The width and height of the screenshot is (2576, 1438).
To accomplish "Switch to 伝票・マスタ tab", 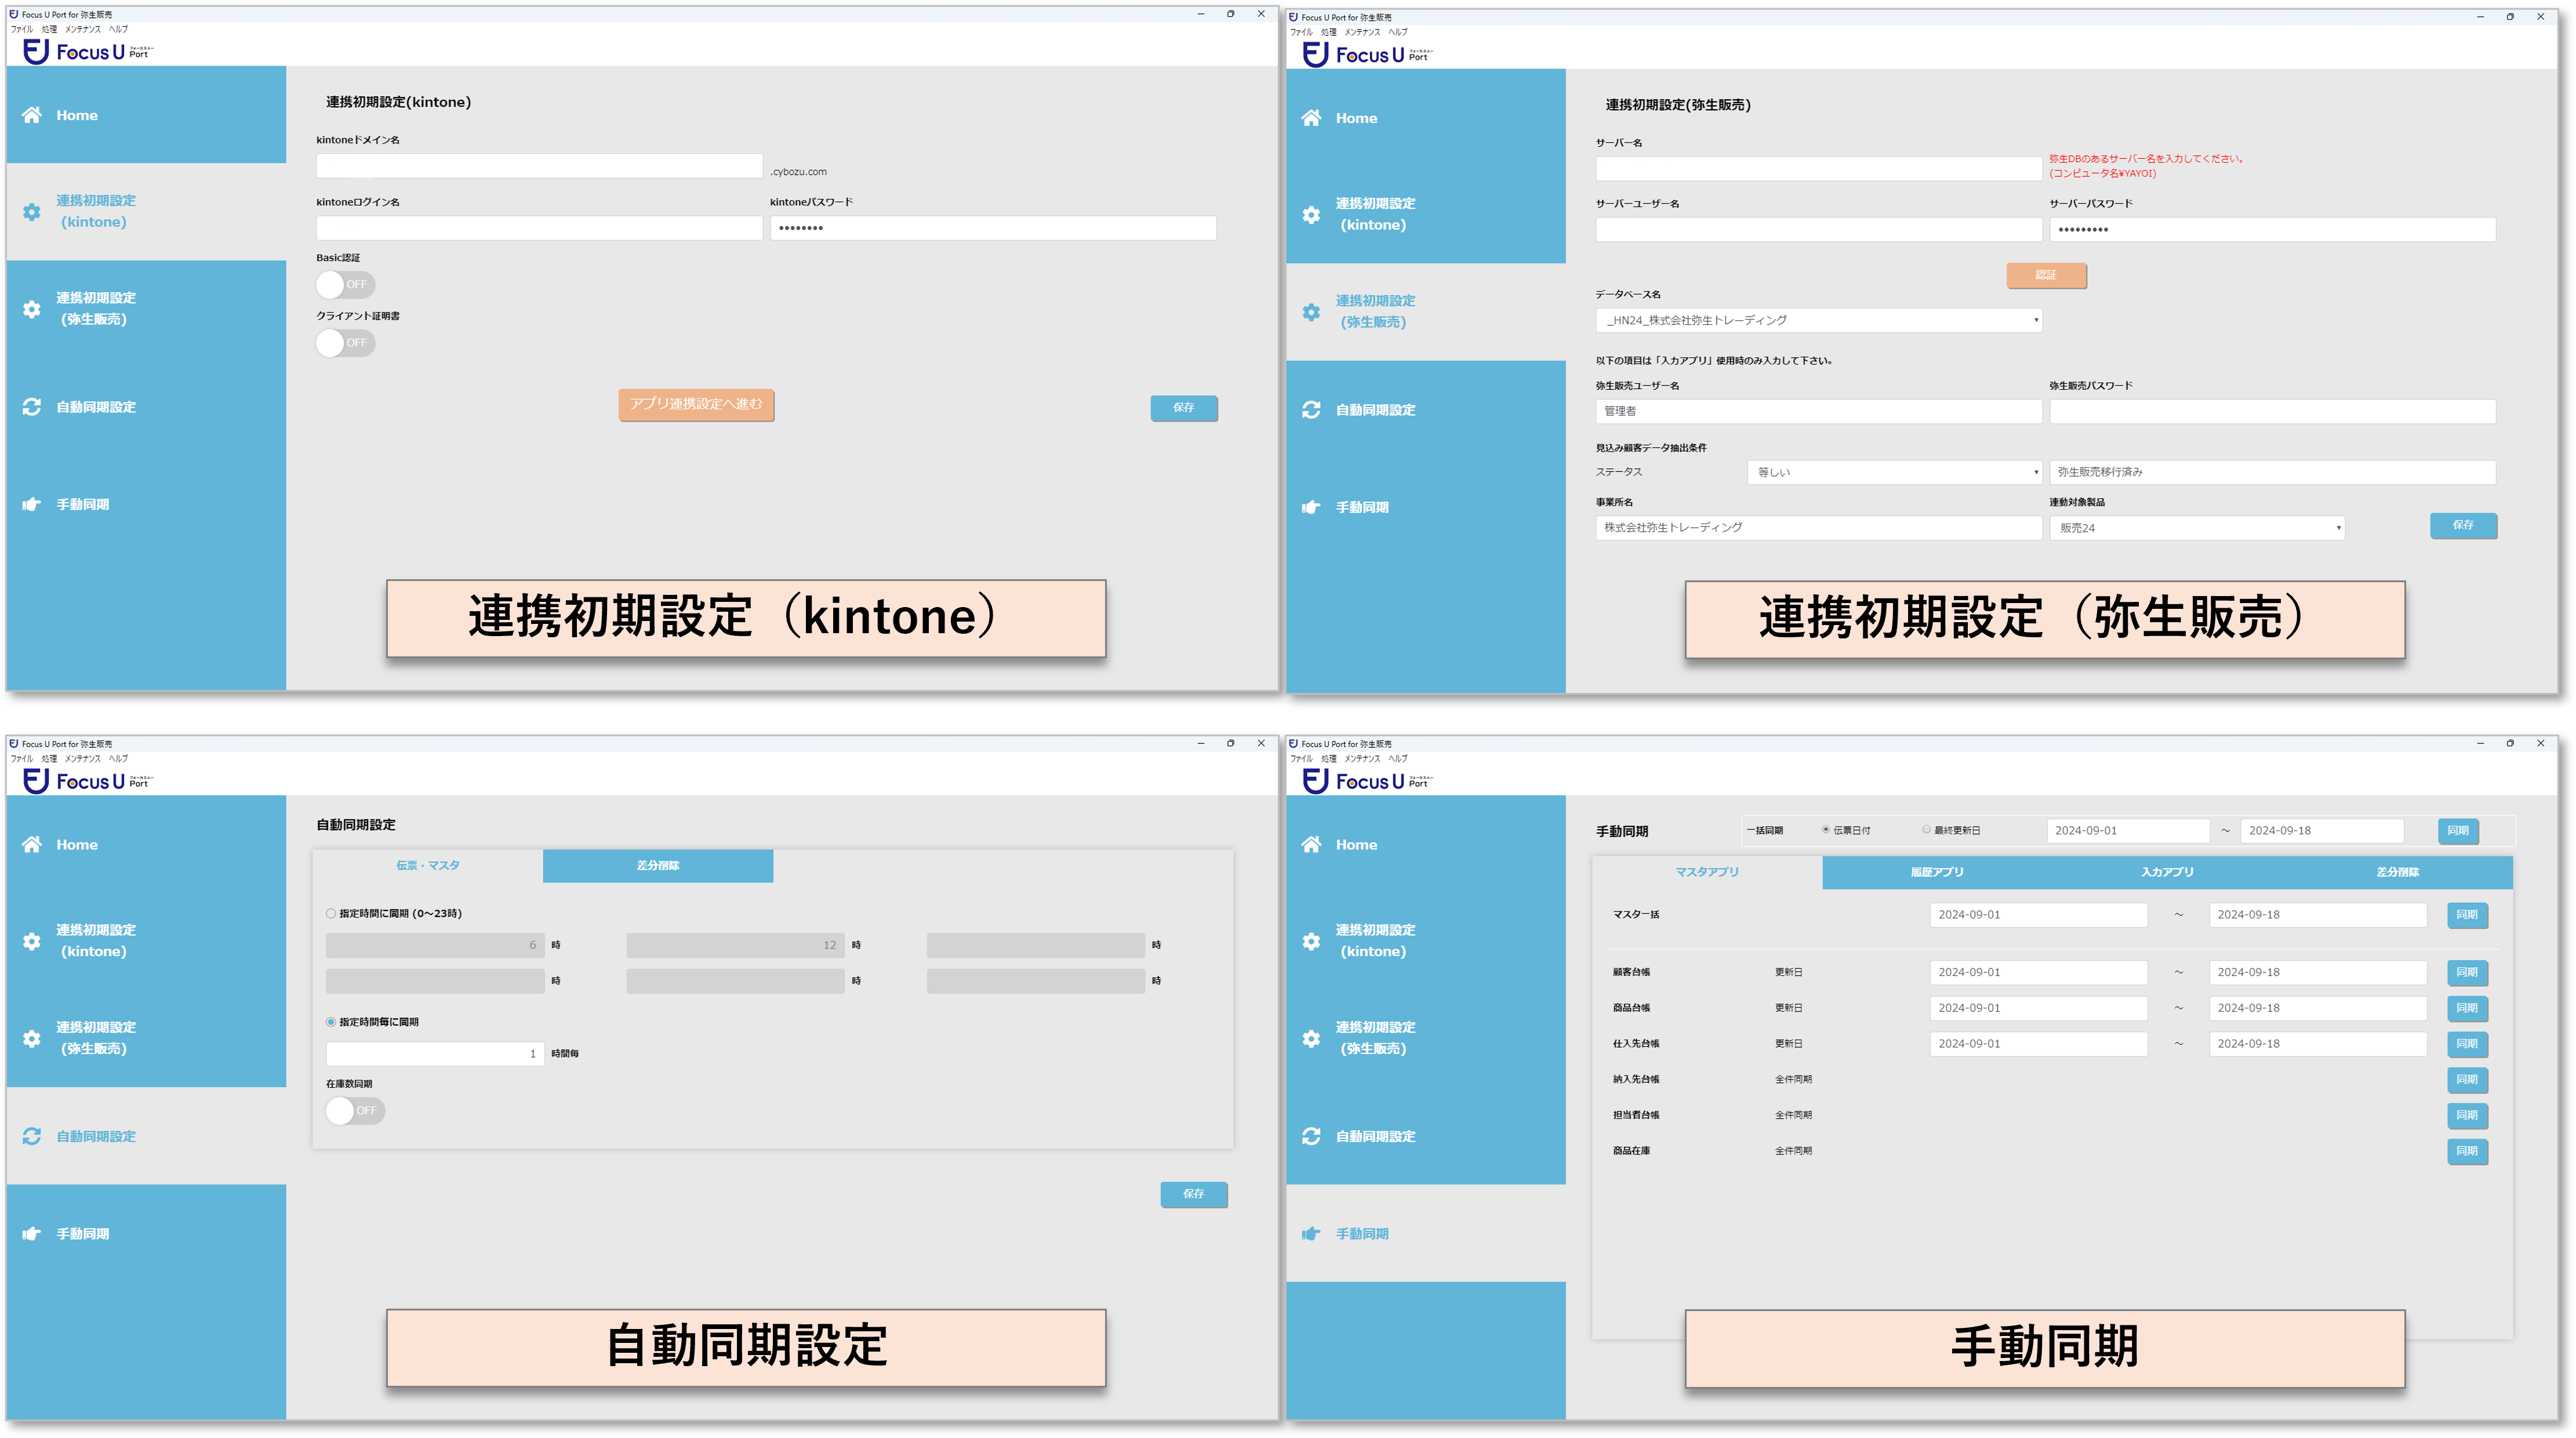I will coord(428,865).
